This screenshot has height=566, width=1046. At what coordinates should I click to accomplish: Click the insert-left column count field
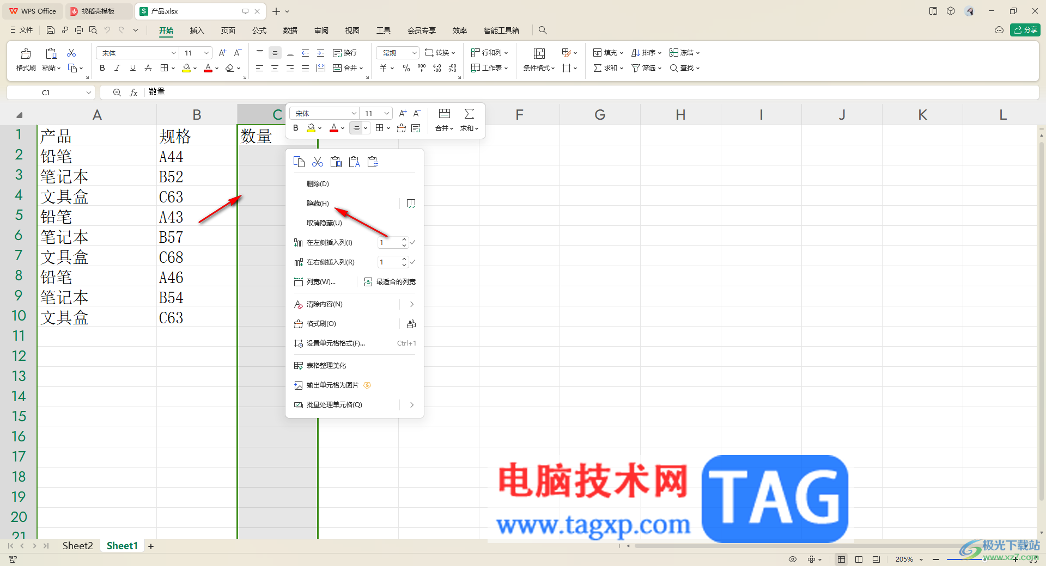pyautogui.click(x=389, y=243)
